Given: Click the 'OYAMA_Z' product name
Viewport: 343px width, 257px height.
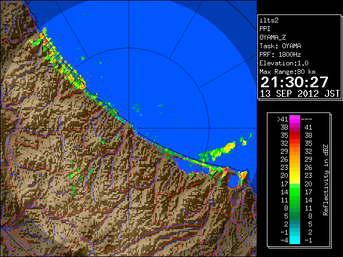Looking at the screenshot, I should [x=273, y=37].
